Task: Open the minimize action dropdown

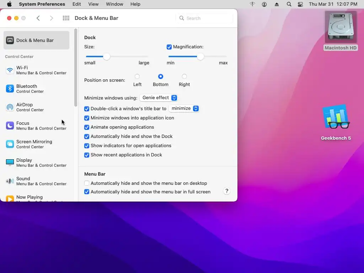Action: 184,108
